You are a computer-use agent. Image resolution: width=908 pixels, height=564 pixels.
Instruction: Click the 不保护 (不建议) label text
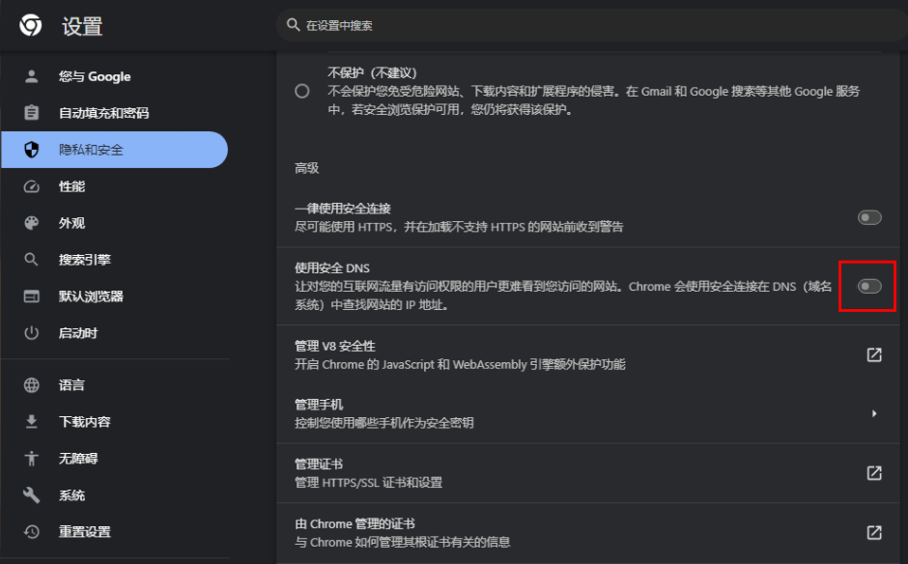click(372, 72)
